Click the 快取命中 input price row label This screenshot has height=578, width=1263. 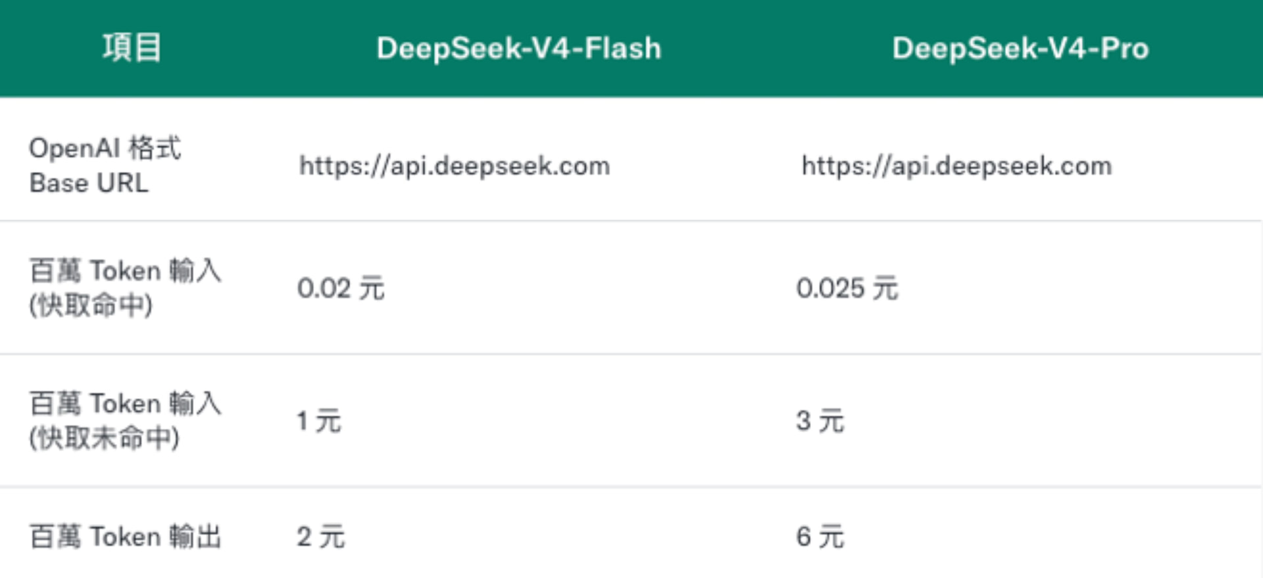[125, 288]
